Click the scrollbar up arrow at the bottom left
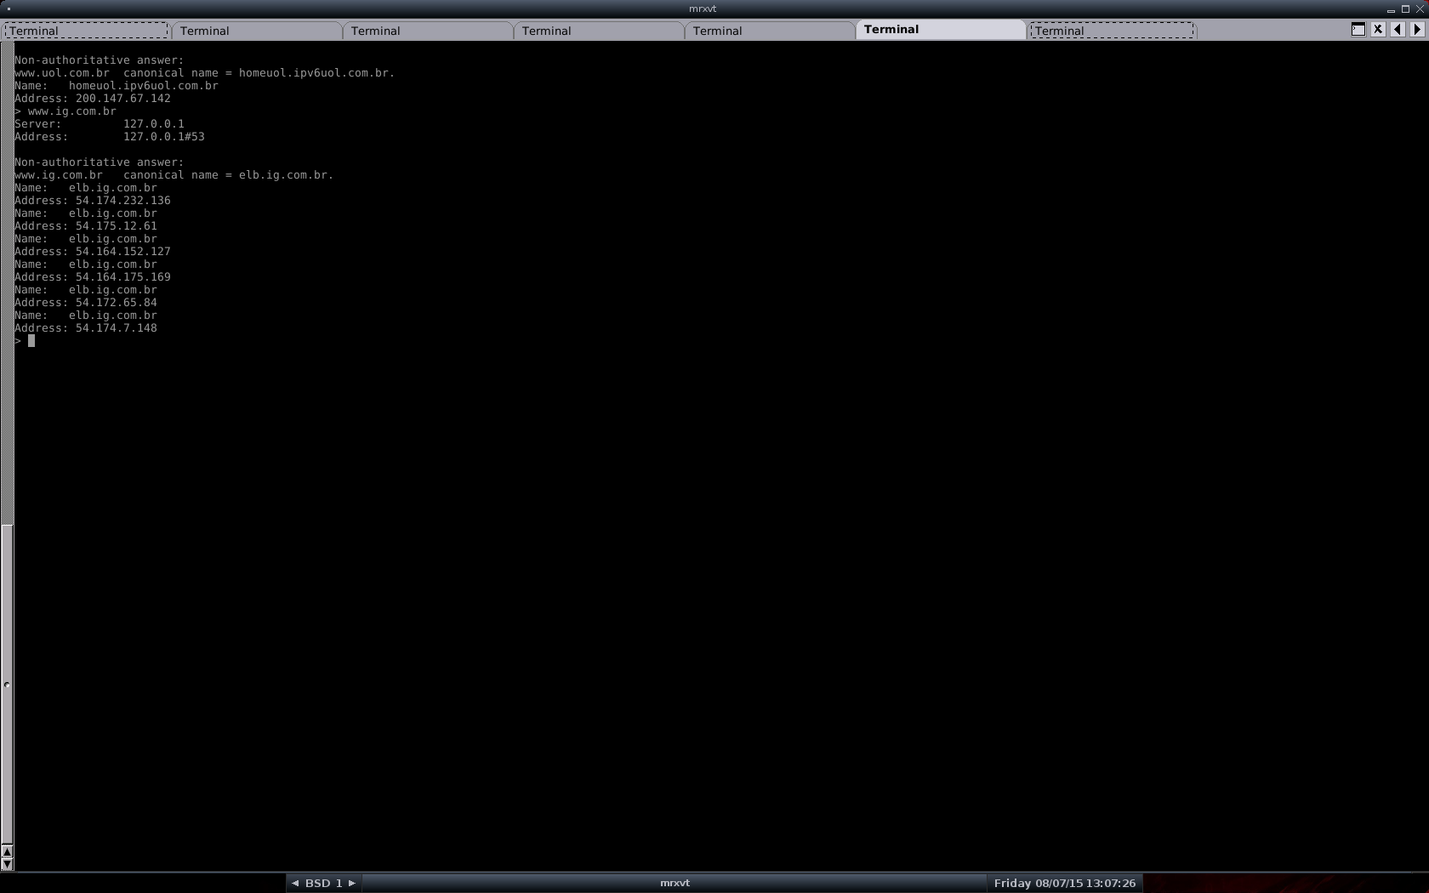 [x=7, y=851]
